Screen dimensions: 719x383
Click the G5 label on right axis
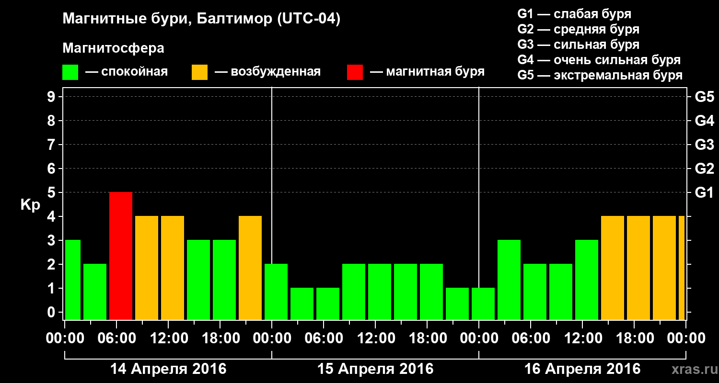[x=704, y=97]
